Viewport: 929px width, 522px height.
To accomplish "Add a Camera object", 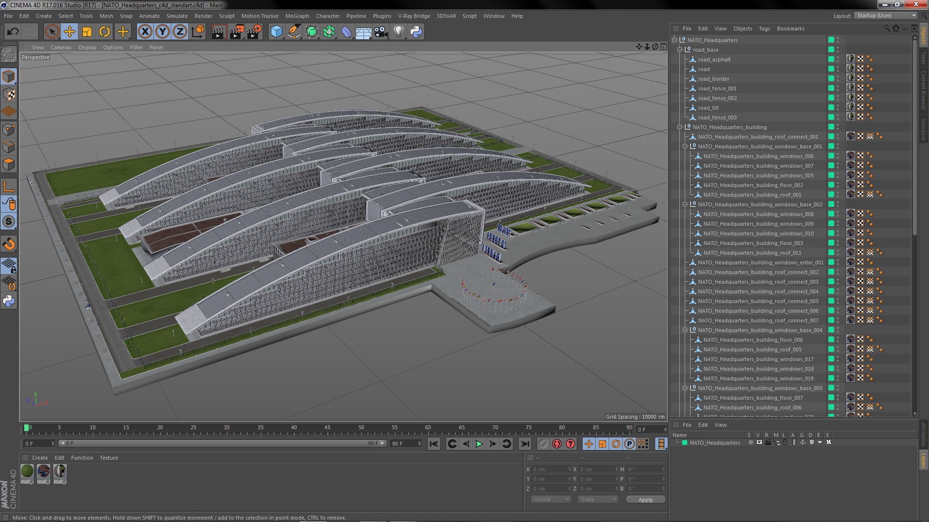I will pyautogui.click(x=381, y=32).
